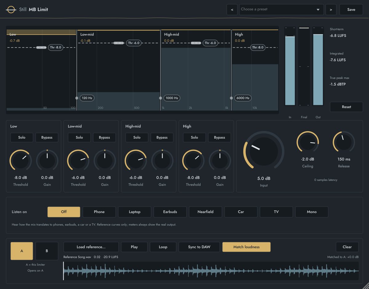The height and width of the screenshot is (289, 369).
Task: Click the Low-mid Threshold knob
Action: pos(78,160)
